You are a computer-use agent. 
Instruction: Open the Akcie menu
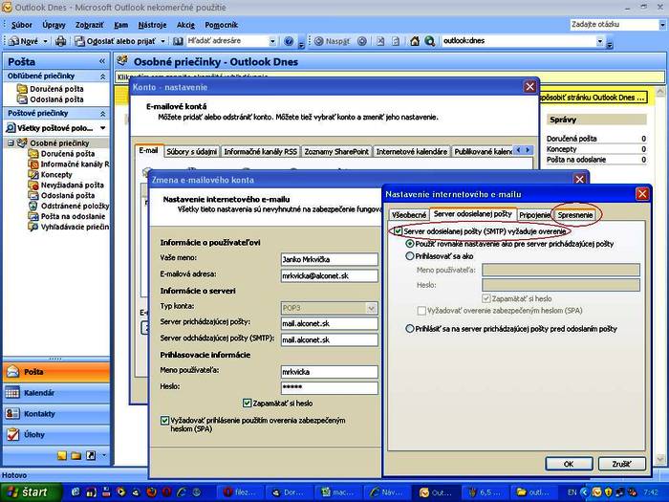(185, 25)
